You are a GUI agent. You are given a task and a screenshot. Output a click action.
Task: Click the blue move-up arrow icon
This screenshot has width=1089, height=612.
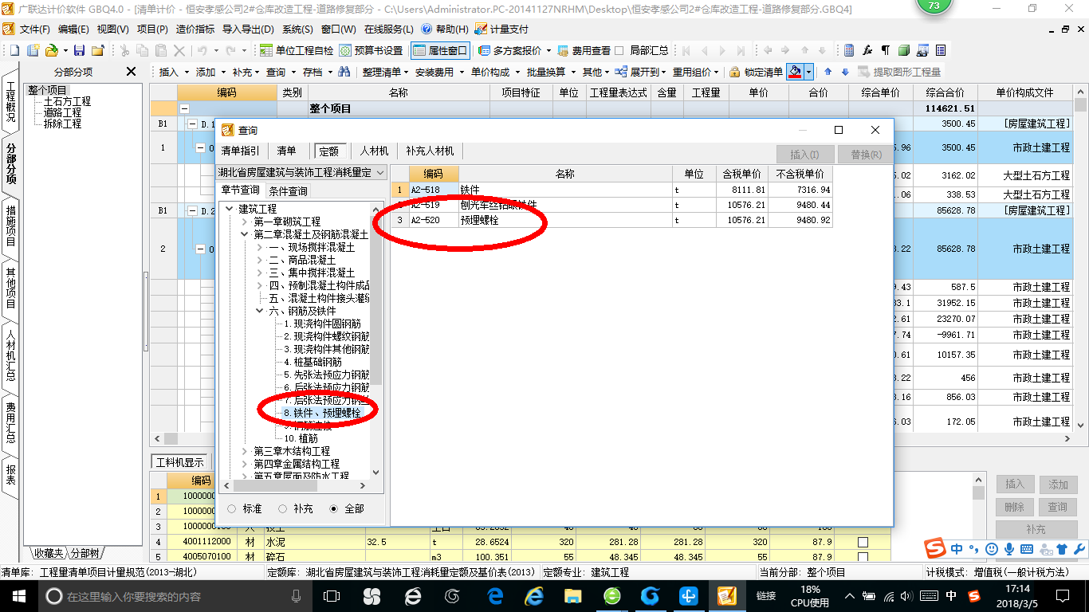pos(828,72)
